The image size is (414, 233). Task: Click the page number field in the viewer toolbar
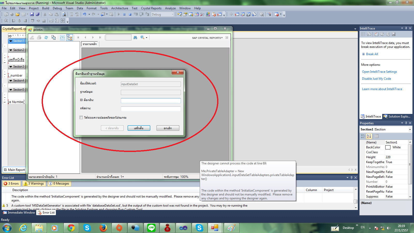click(119, 38)
